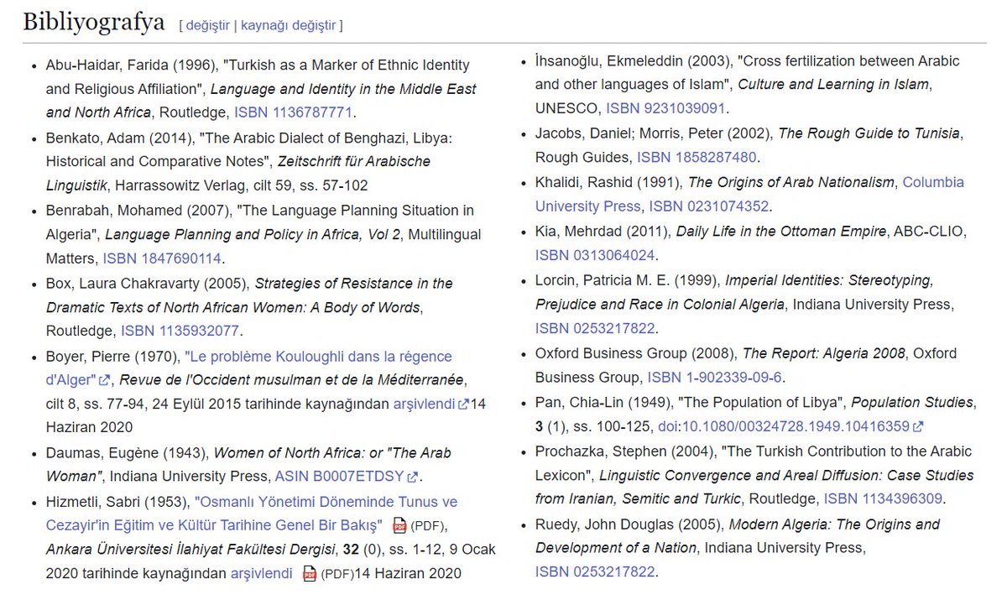Screen dimensions: 1007x600
Task: Open the arşivlendi link in the Hizmetli entry
Action: pyautogui.click(x=263, y=574)
